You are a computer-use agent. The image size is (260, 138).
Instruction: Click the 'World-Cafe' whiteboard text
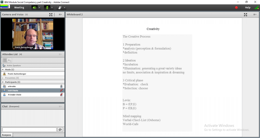point(131,124)
